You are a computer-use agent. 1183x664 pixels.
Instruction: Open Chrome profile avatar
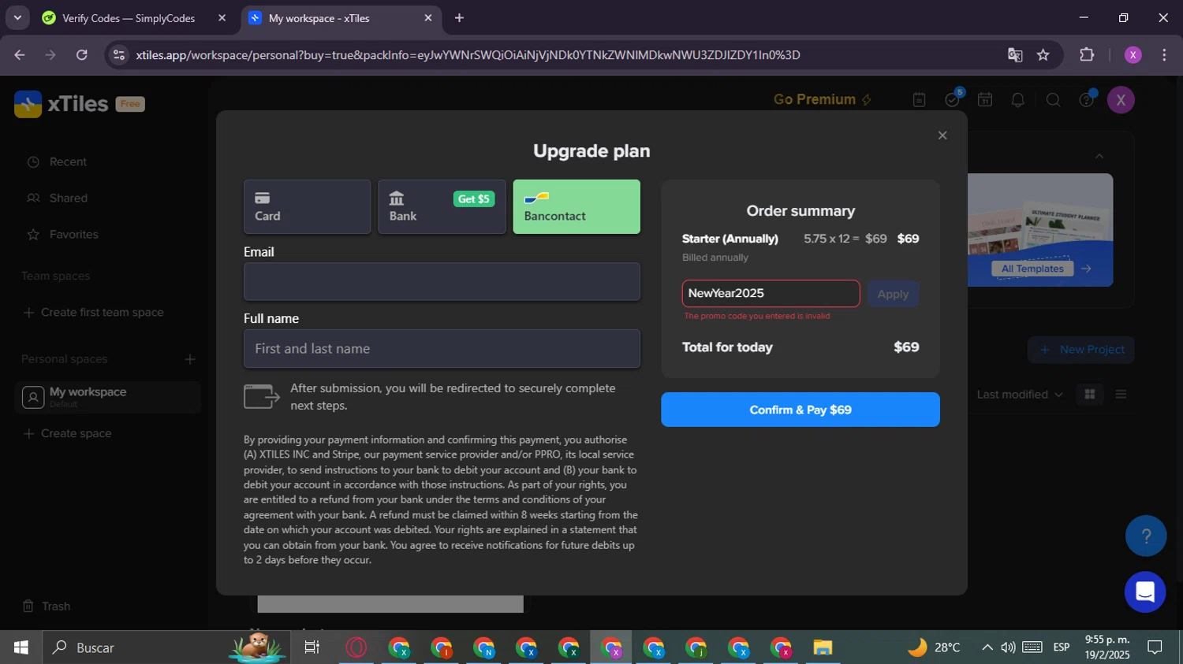[1133, 54]
